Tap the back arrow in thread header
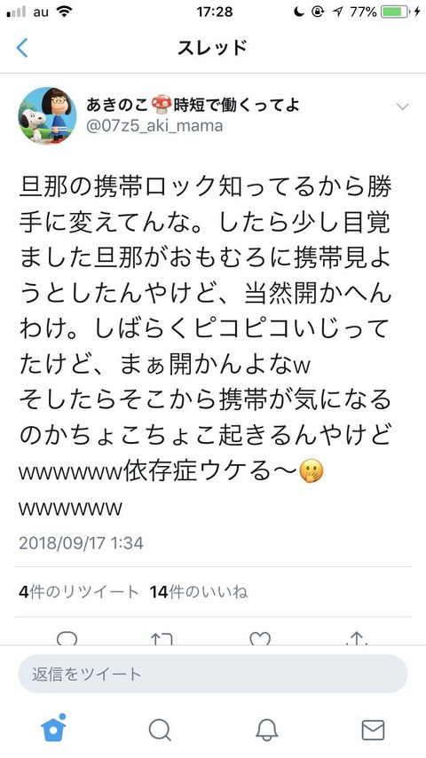This screenshot has height=758, width=426. click(22, 48)
